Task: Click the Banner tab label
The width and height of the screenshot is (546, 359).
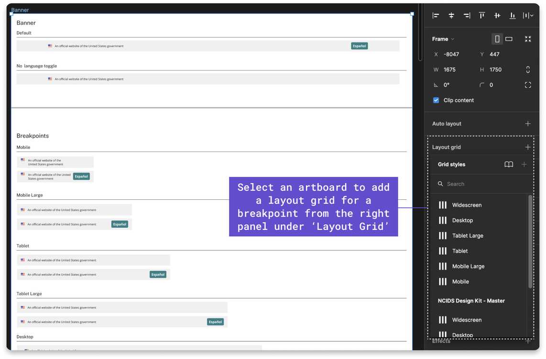Action: pos(19,10)
